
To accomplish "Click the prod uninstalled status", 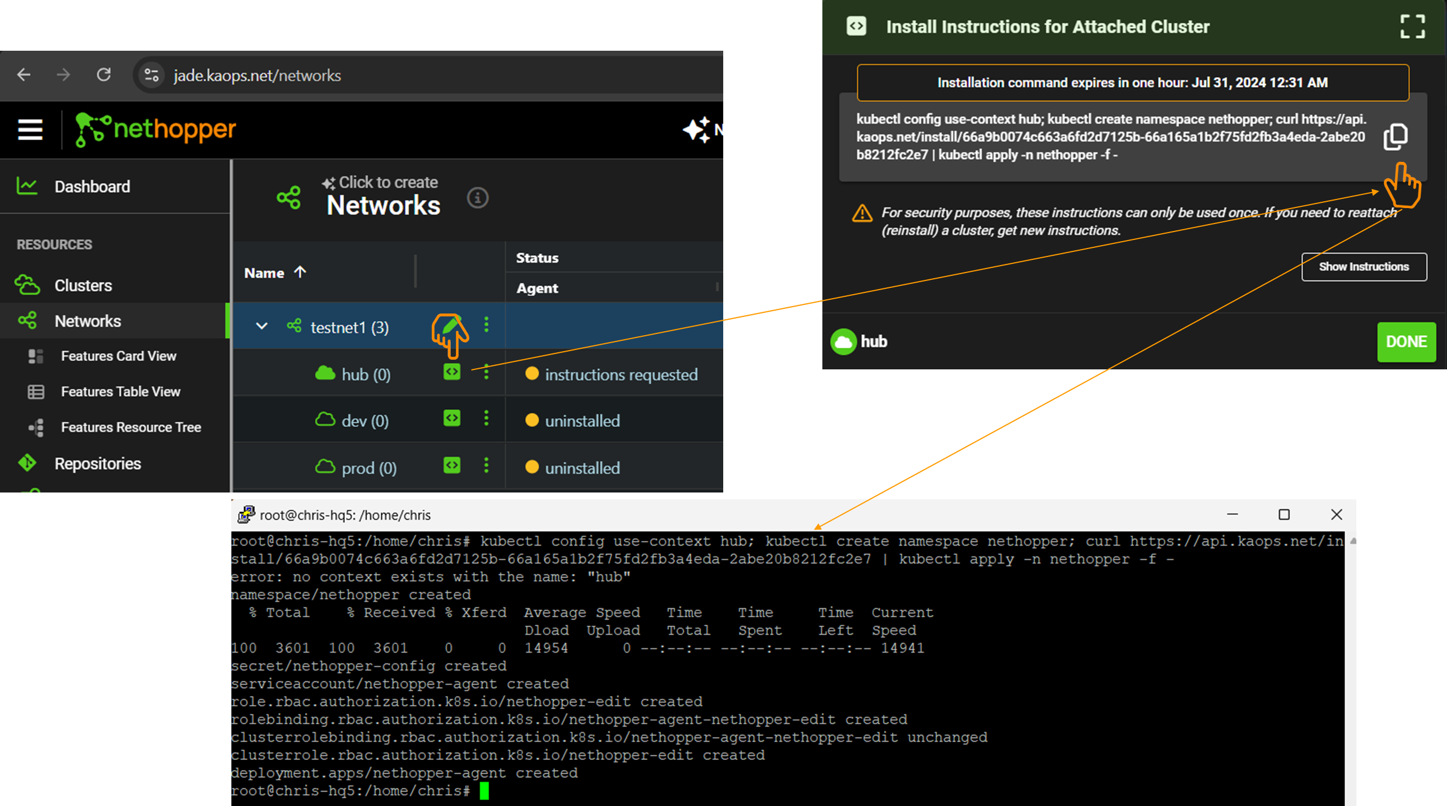I will [573, 468].
